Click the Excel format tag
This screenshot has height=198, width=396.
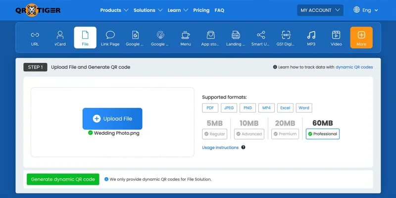click(285, 108)
